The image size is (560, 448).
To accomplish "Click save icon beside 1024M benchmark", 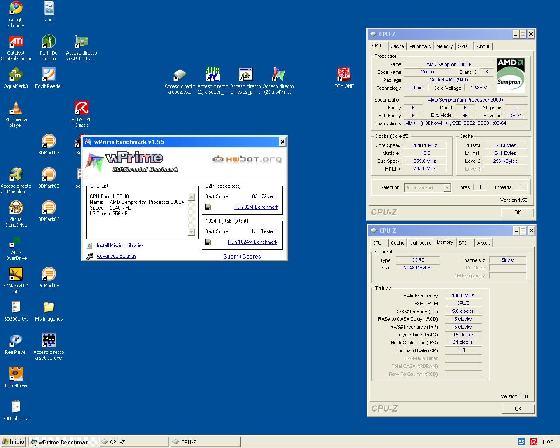I will pos(208,242).
